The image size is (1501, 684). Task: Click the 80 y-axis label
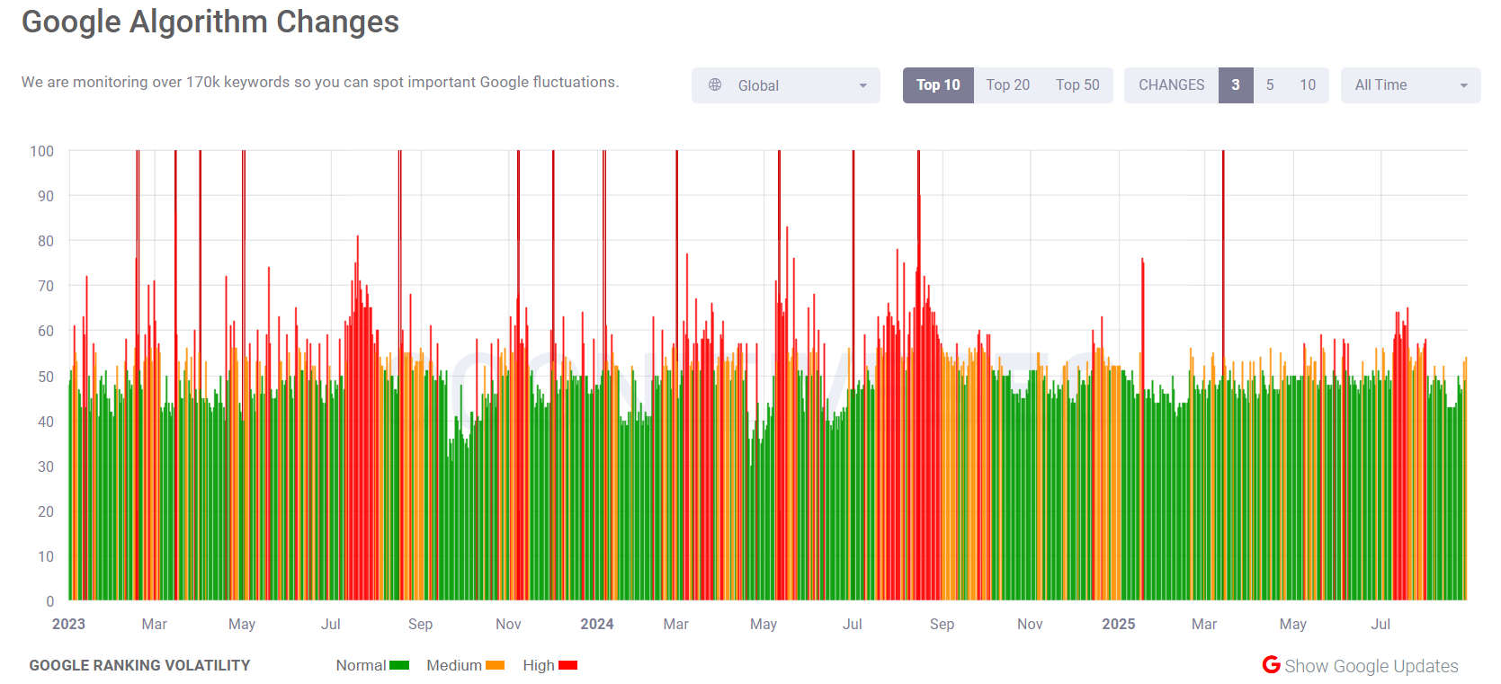click(x=46, y=241)
